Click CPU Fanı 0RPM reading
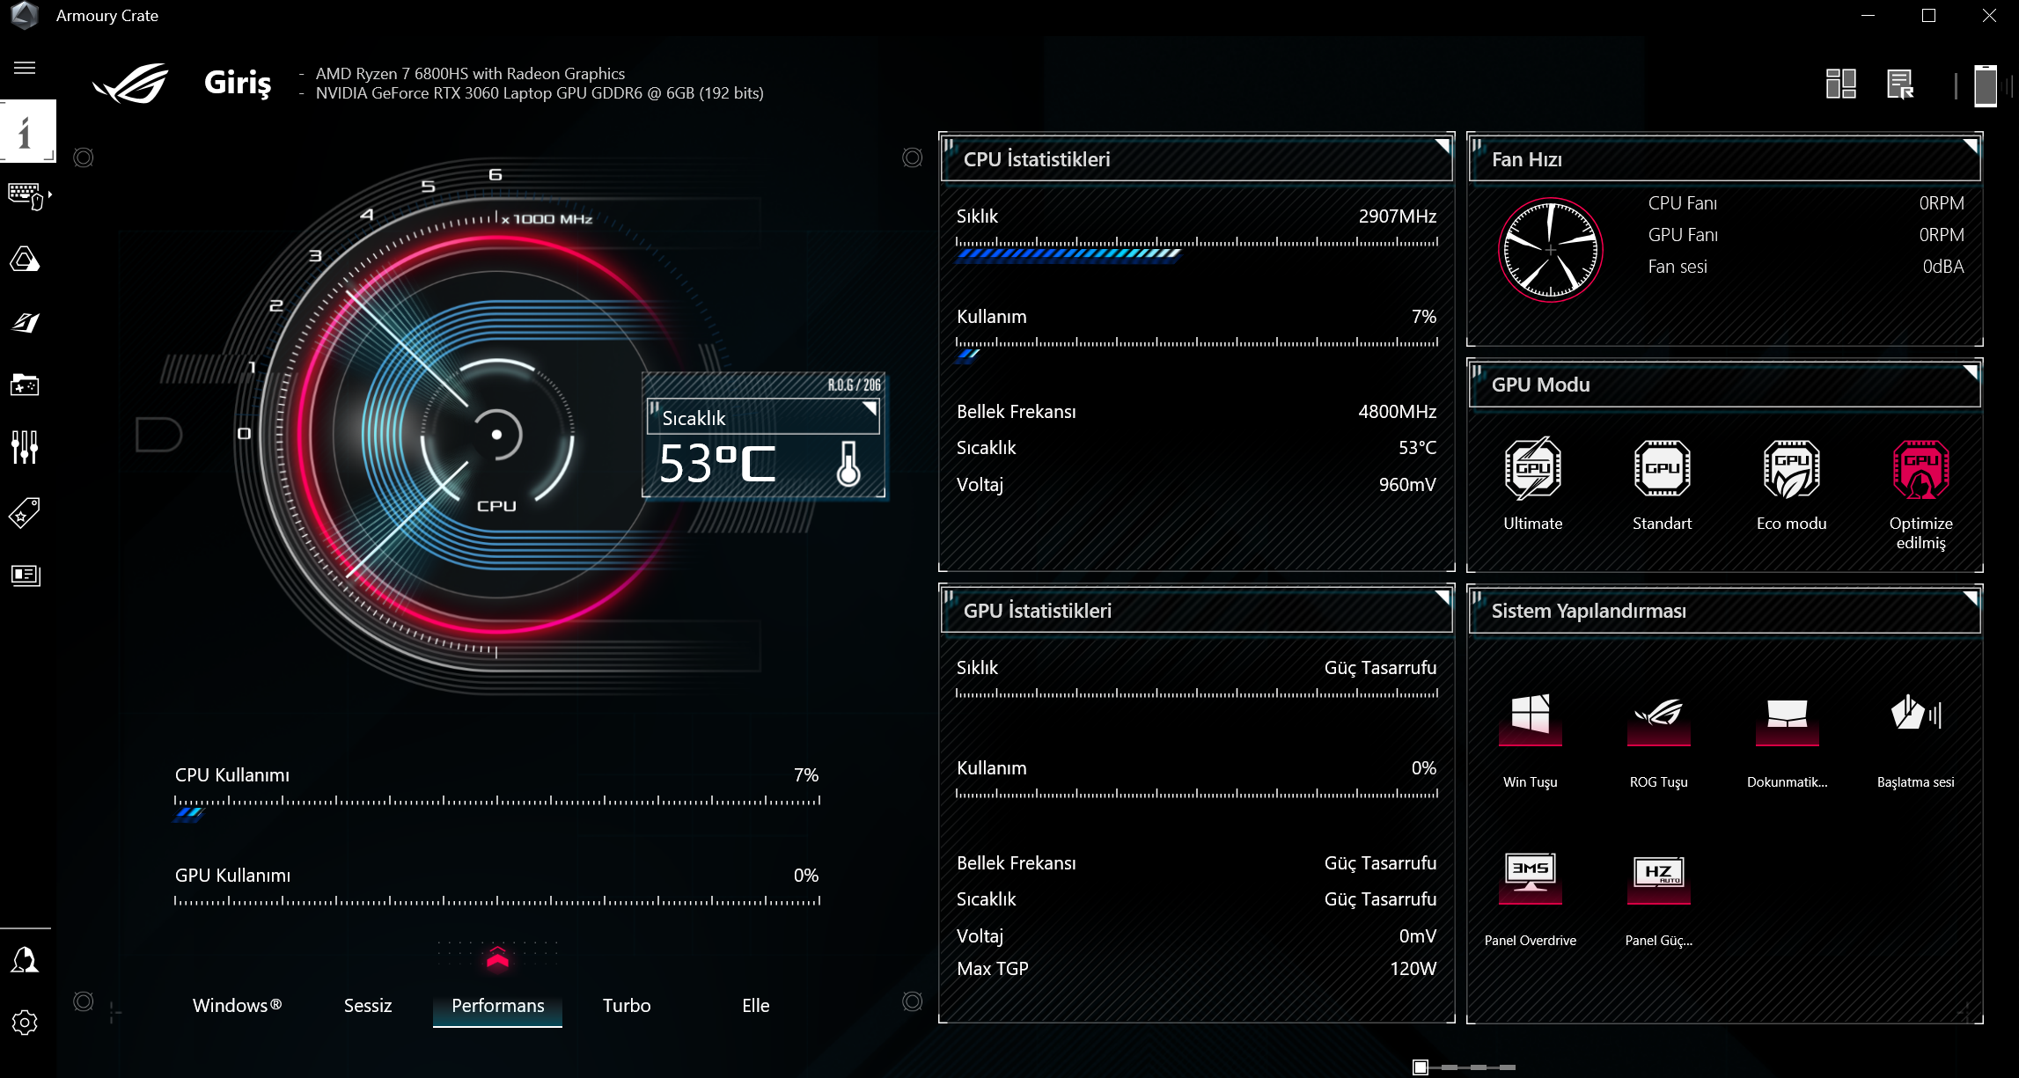Image resolution: width=2019 pixels, height=1078 pixels. click(x=1942, y=203)
